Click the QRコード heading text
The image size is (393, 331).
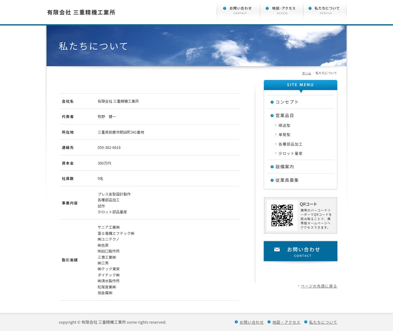308,204
